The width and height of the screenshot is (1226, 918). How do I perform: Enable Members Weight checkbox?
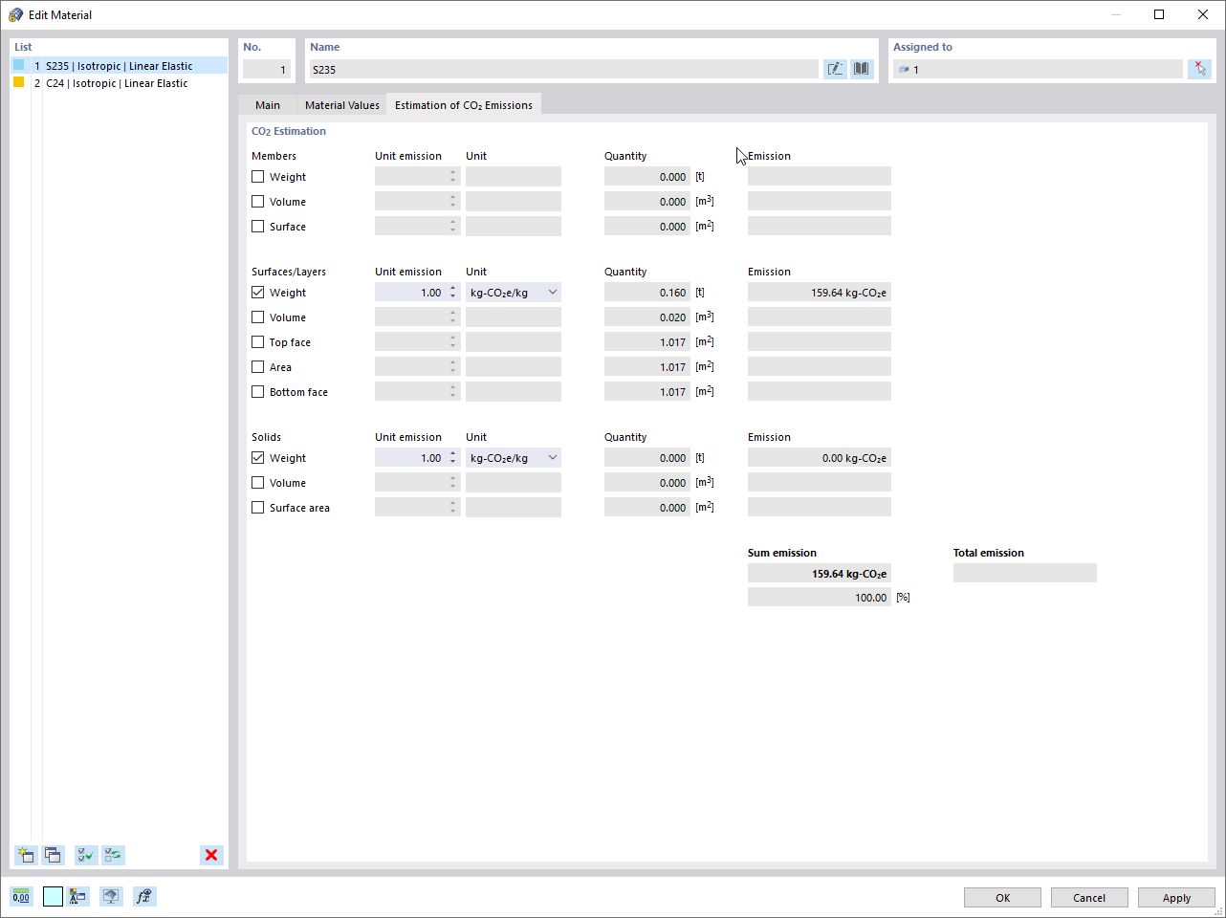(x=258, y=177)
